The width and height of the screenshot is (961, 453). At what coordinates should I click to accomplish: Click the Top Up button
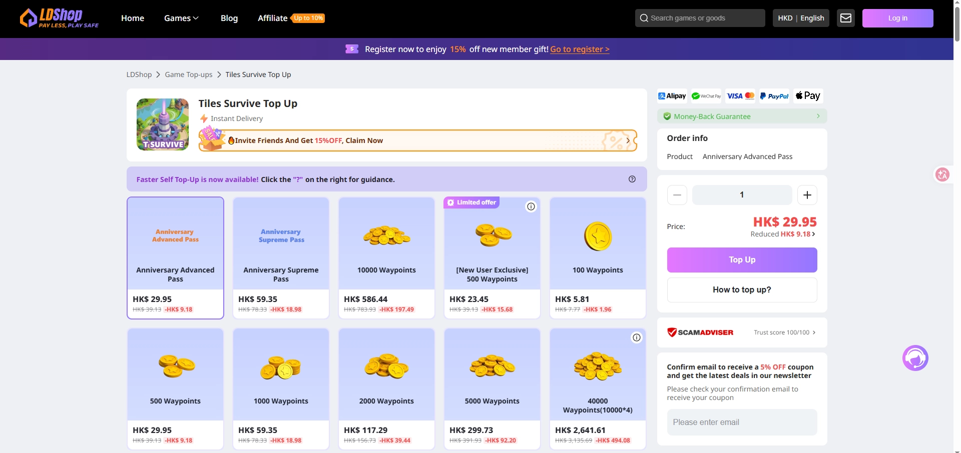(742, 260)
